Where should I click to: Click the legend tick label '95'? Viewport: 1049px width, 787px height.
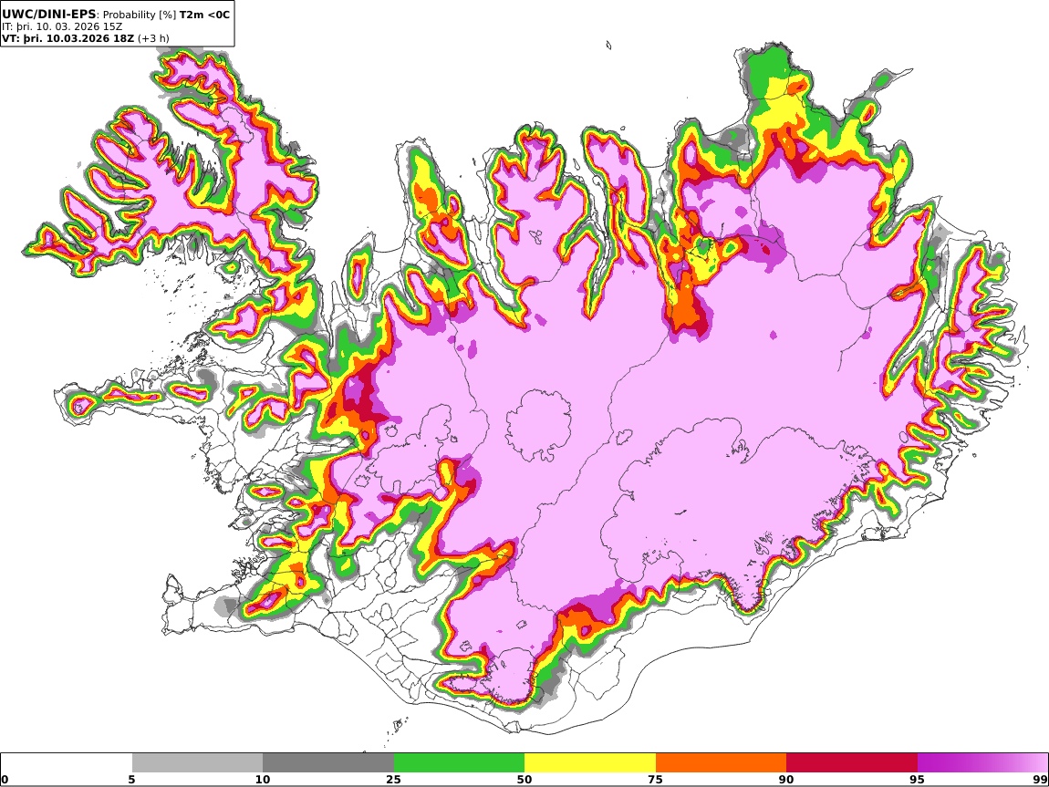pos(917,780)
